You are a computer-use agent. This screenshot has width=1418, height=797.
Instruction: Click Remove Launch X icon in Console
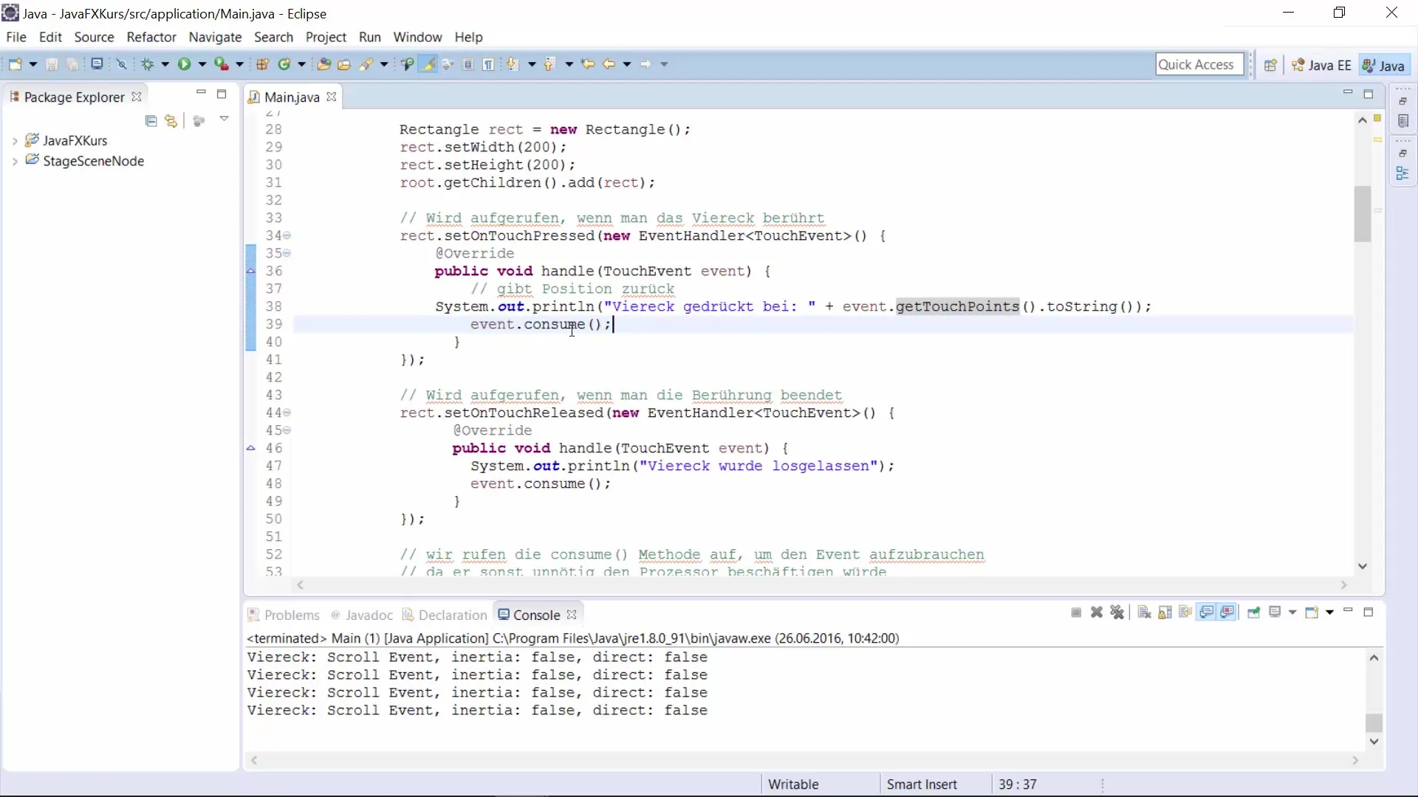(1097, 613)
